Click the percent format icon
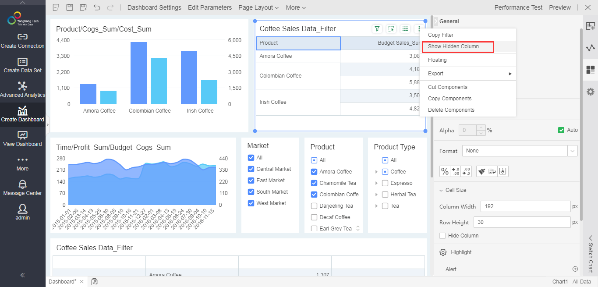Screen dimensions: 598x287 pyautogui.click(x=445, y=171)
